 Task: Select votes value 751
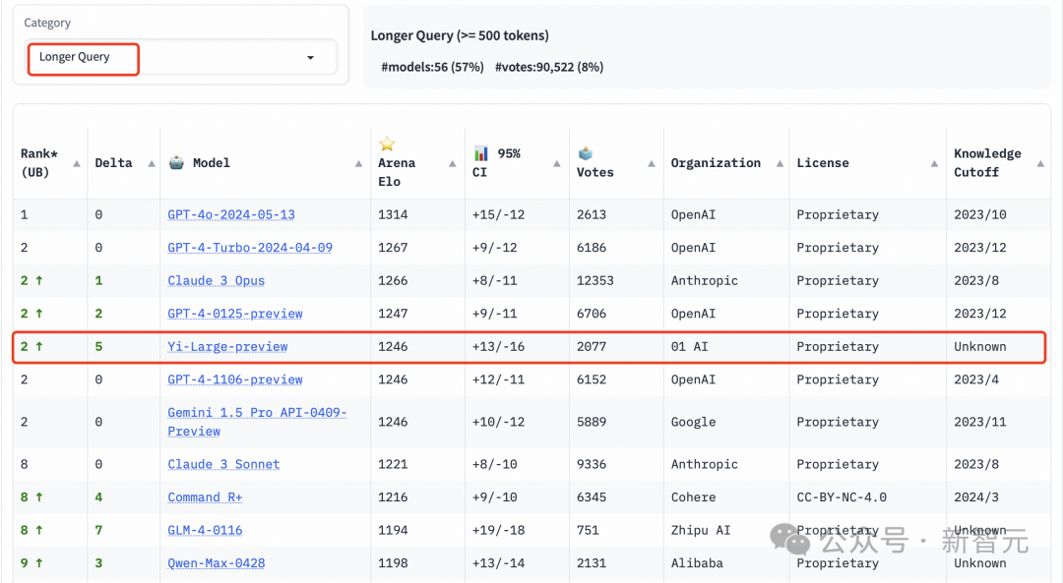(588, 530)
